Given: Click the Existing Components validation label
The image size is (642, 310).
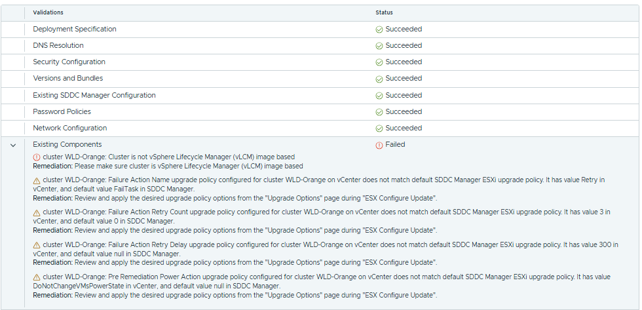Looking at the screenshot, I should 67,144.
